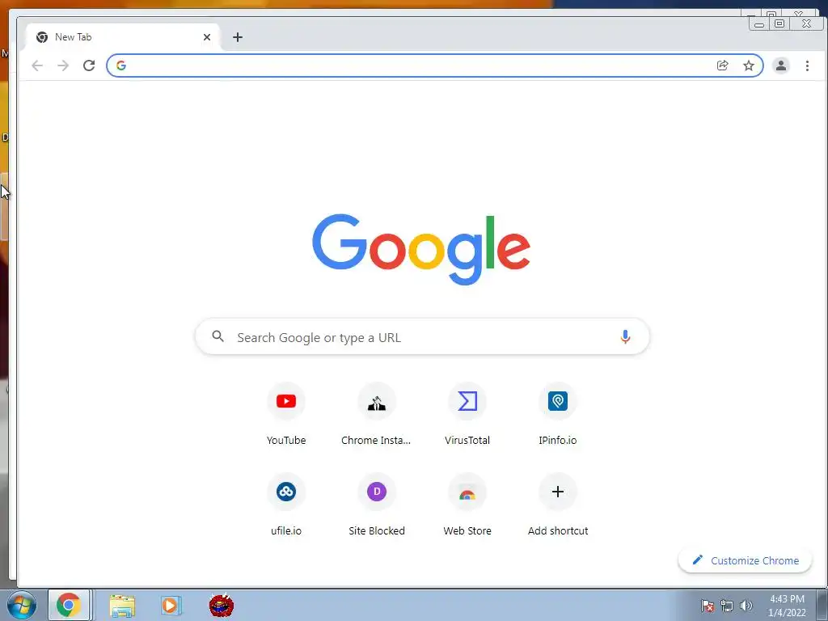Open the volume speaker tray icon
This screenshot has width=828, height=621.
[x=746, y=606]
